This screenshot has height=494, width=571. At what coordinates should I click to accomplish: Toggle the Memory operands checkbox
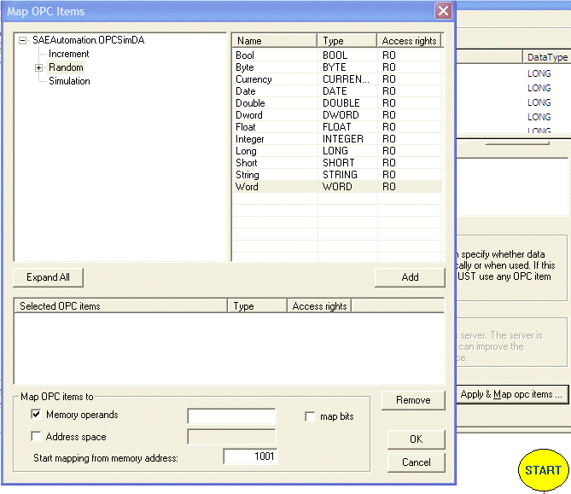36,415
